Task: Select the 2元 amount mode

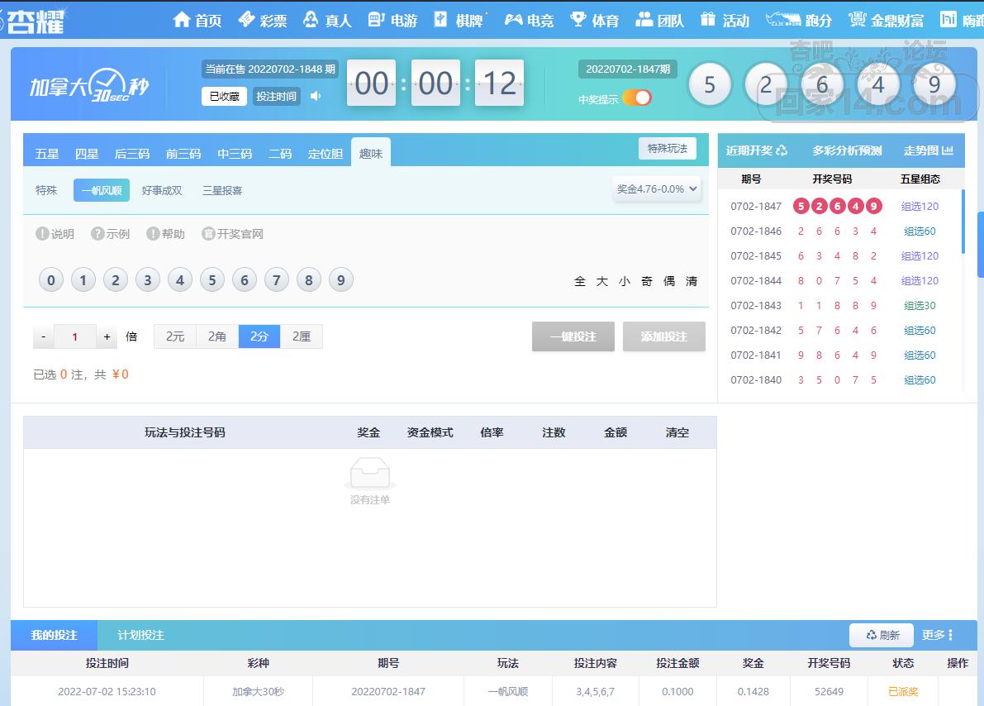Action: click(175, 336)
